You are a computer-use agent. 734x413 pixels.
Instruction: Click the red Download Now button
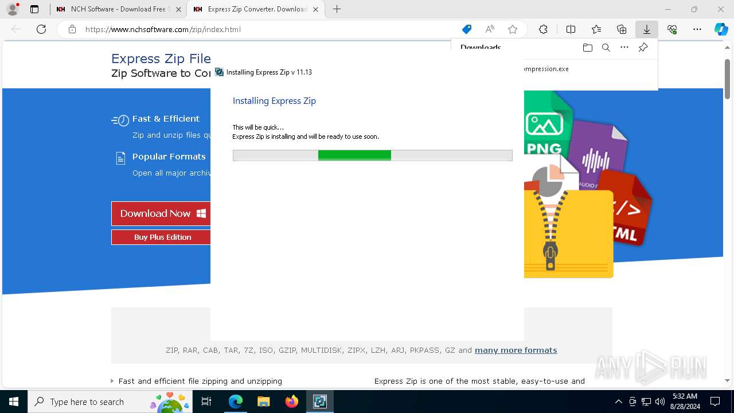tap(161, 213)
